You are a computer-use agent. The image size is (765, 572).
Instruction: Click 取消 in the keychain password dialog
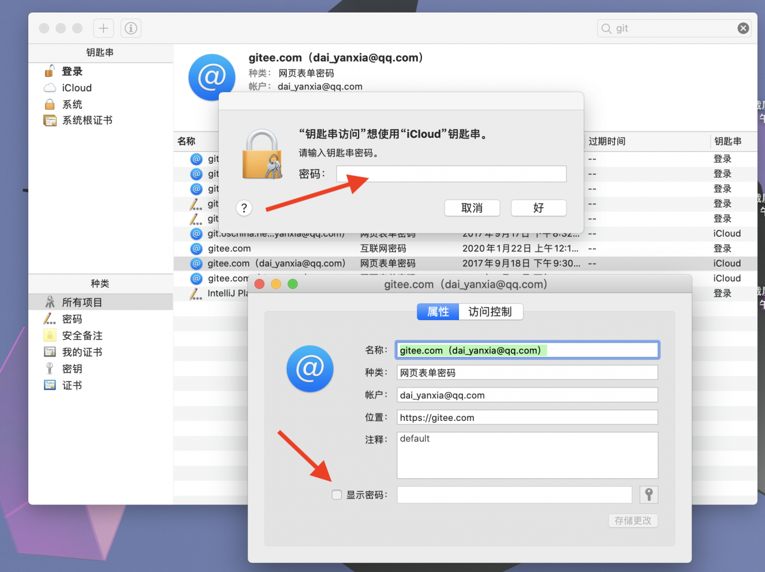[x=472, y=208]
